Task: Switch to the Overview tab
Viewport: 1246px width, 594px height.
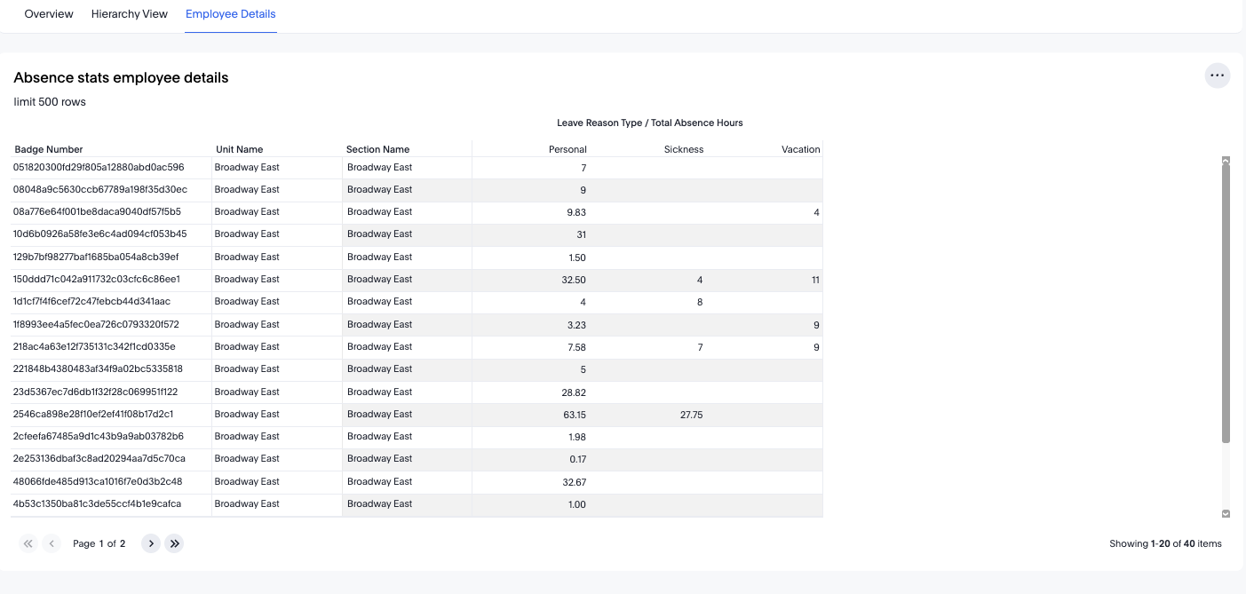Action: [49, 14]
